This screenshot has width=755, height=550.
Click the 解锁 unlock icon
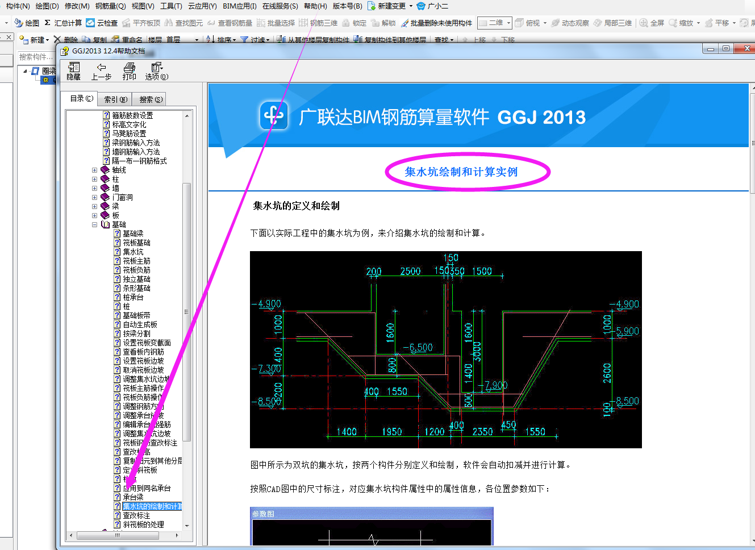point(375,23)
